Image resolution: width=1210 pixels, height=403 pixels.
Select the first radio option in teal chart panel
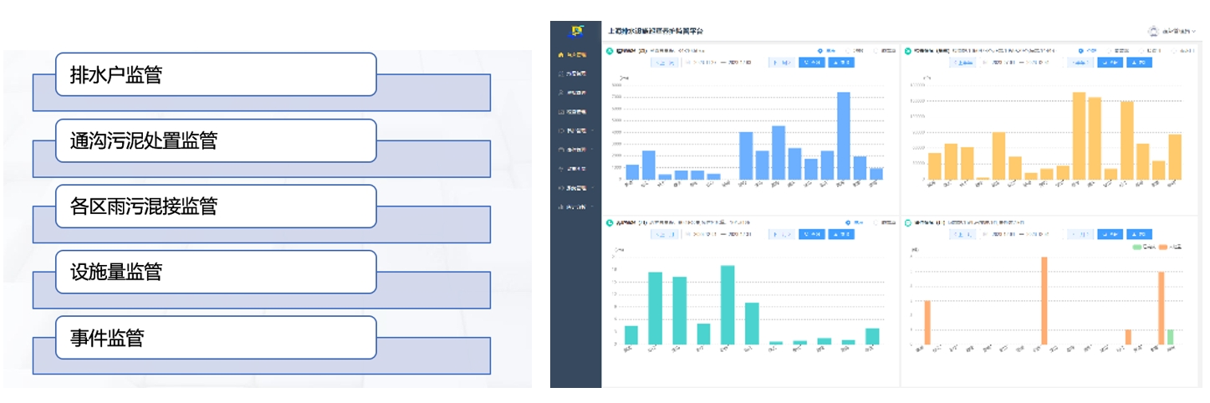tap(848, 222)
